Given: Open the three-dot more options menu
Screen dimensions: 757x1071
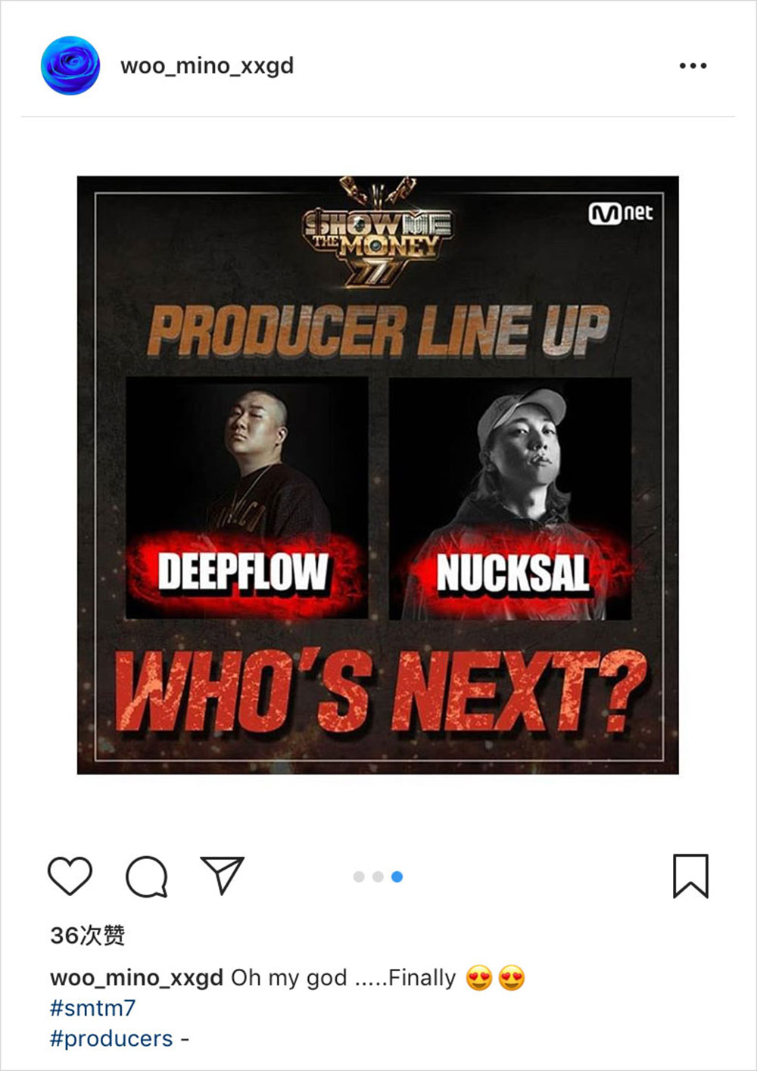Looking at the screenshot, I should (x=693, y=66).
